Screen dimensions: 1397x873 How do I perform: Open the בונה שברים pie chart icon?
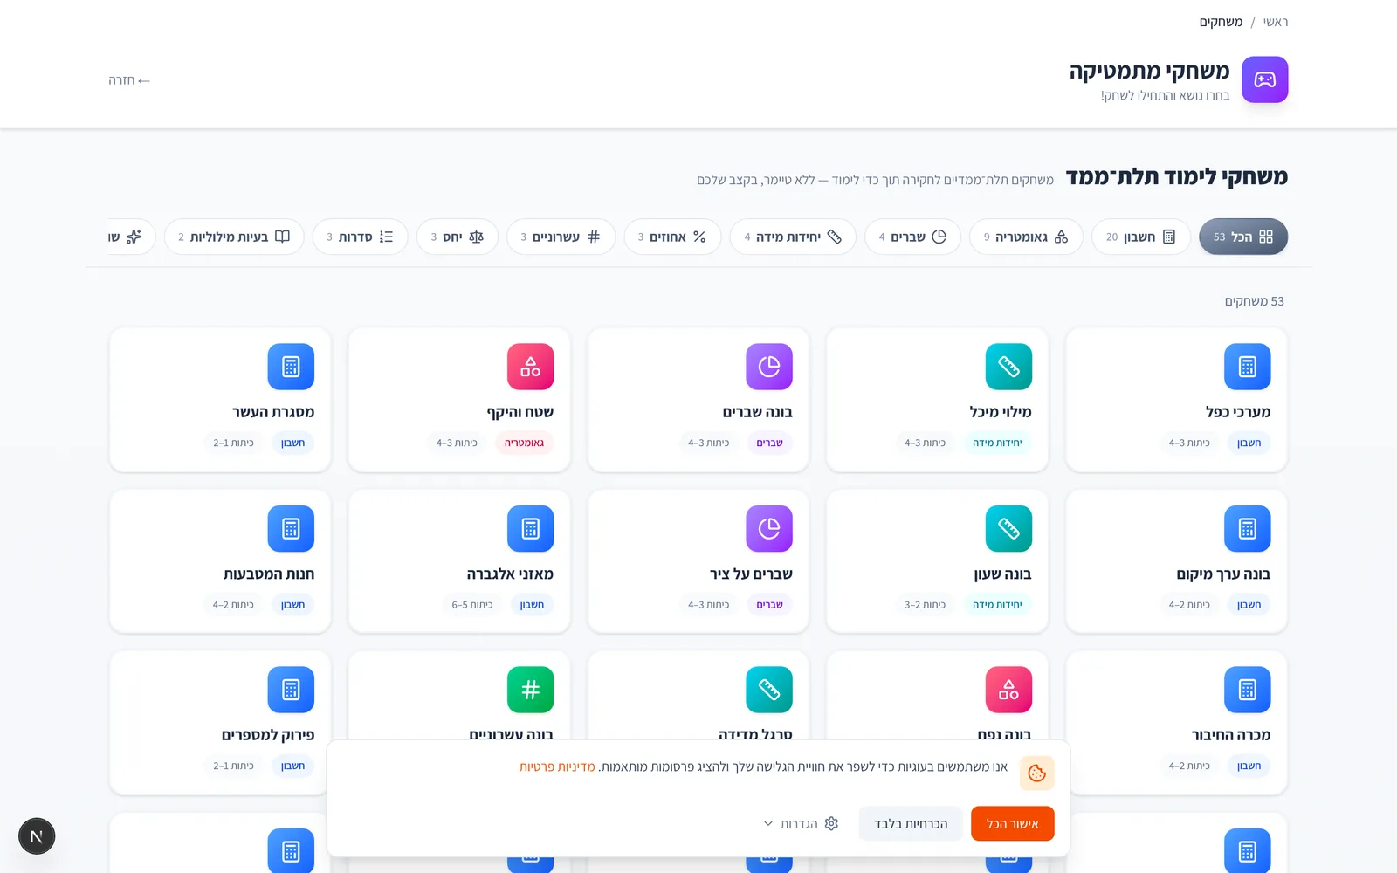click(x=769, y=367)
